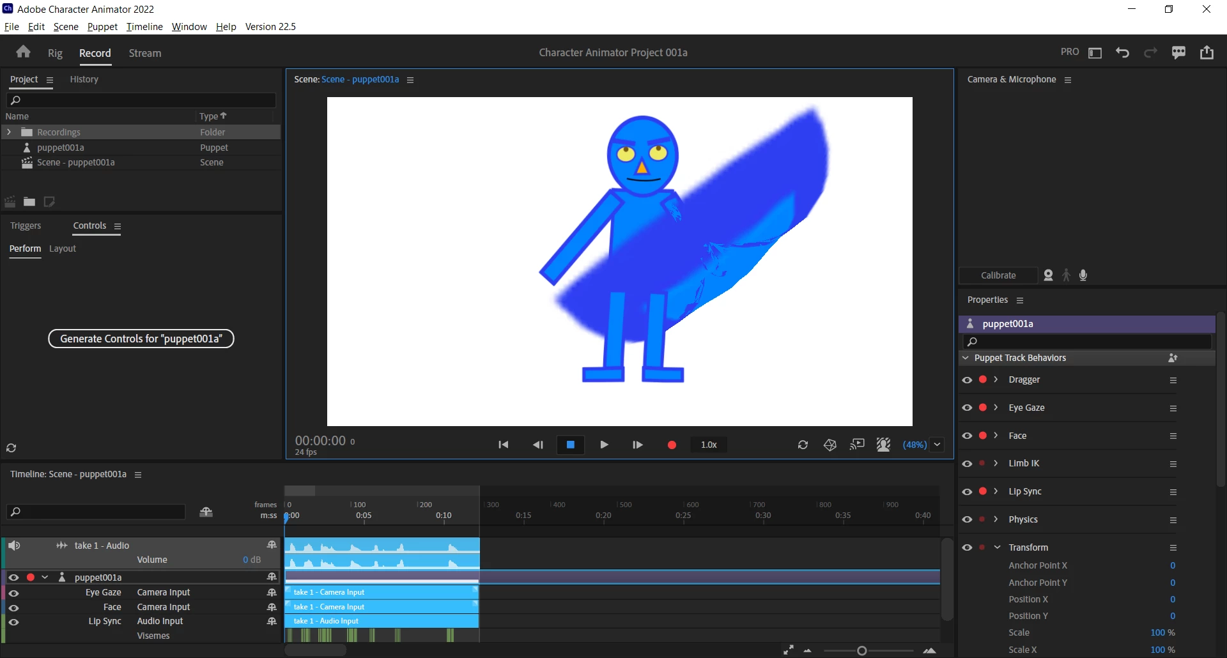
Task: Hide the Eye Gaze behavior in Properties
Action: point(967,408)
